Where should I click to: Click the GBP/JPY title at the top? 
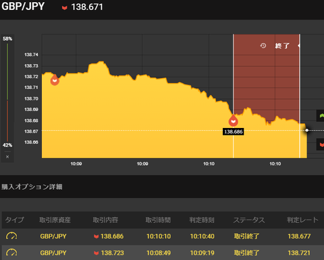click(23, 6)
